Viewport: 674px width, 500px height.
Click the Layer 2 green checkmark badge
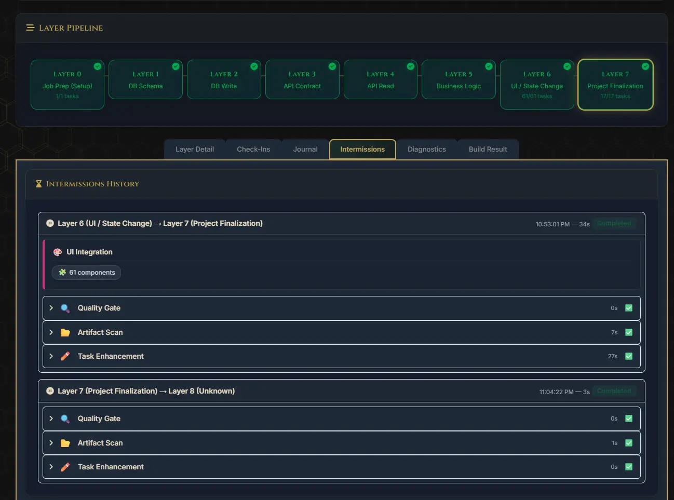[254, 66]
